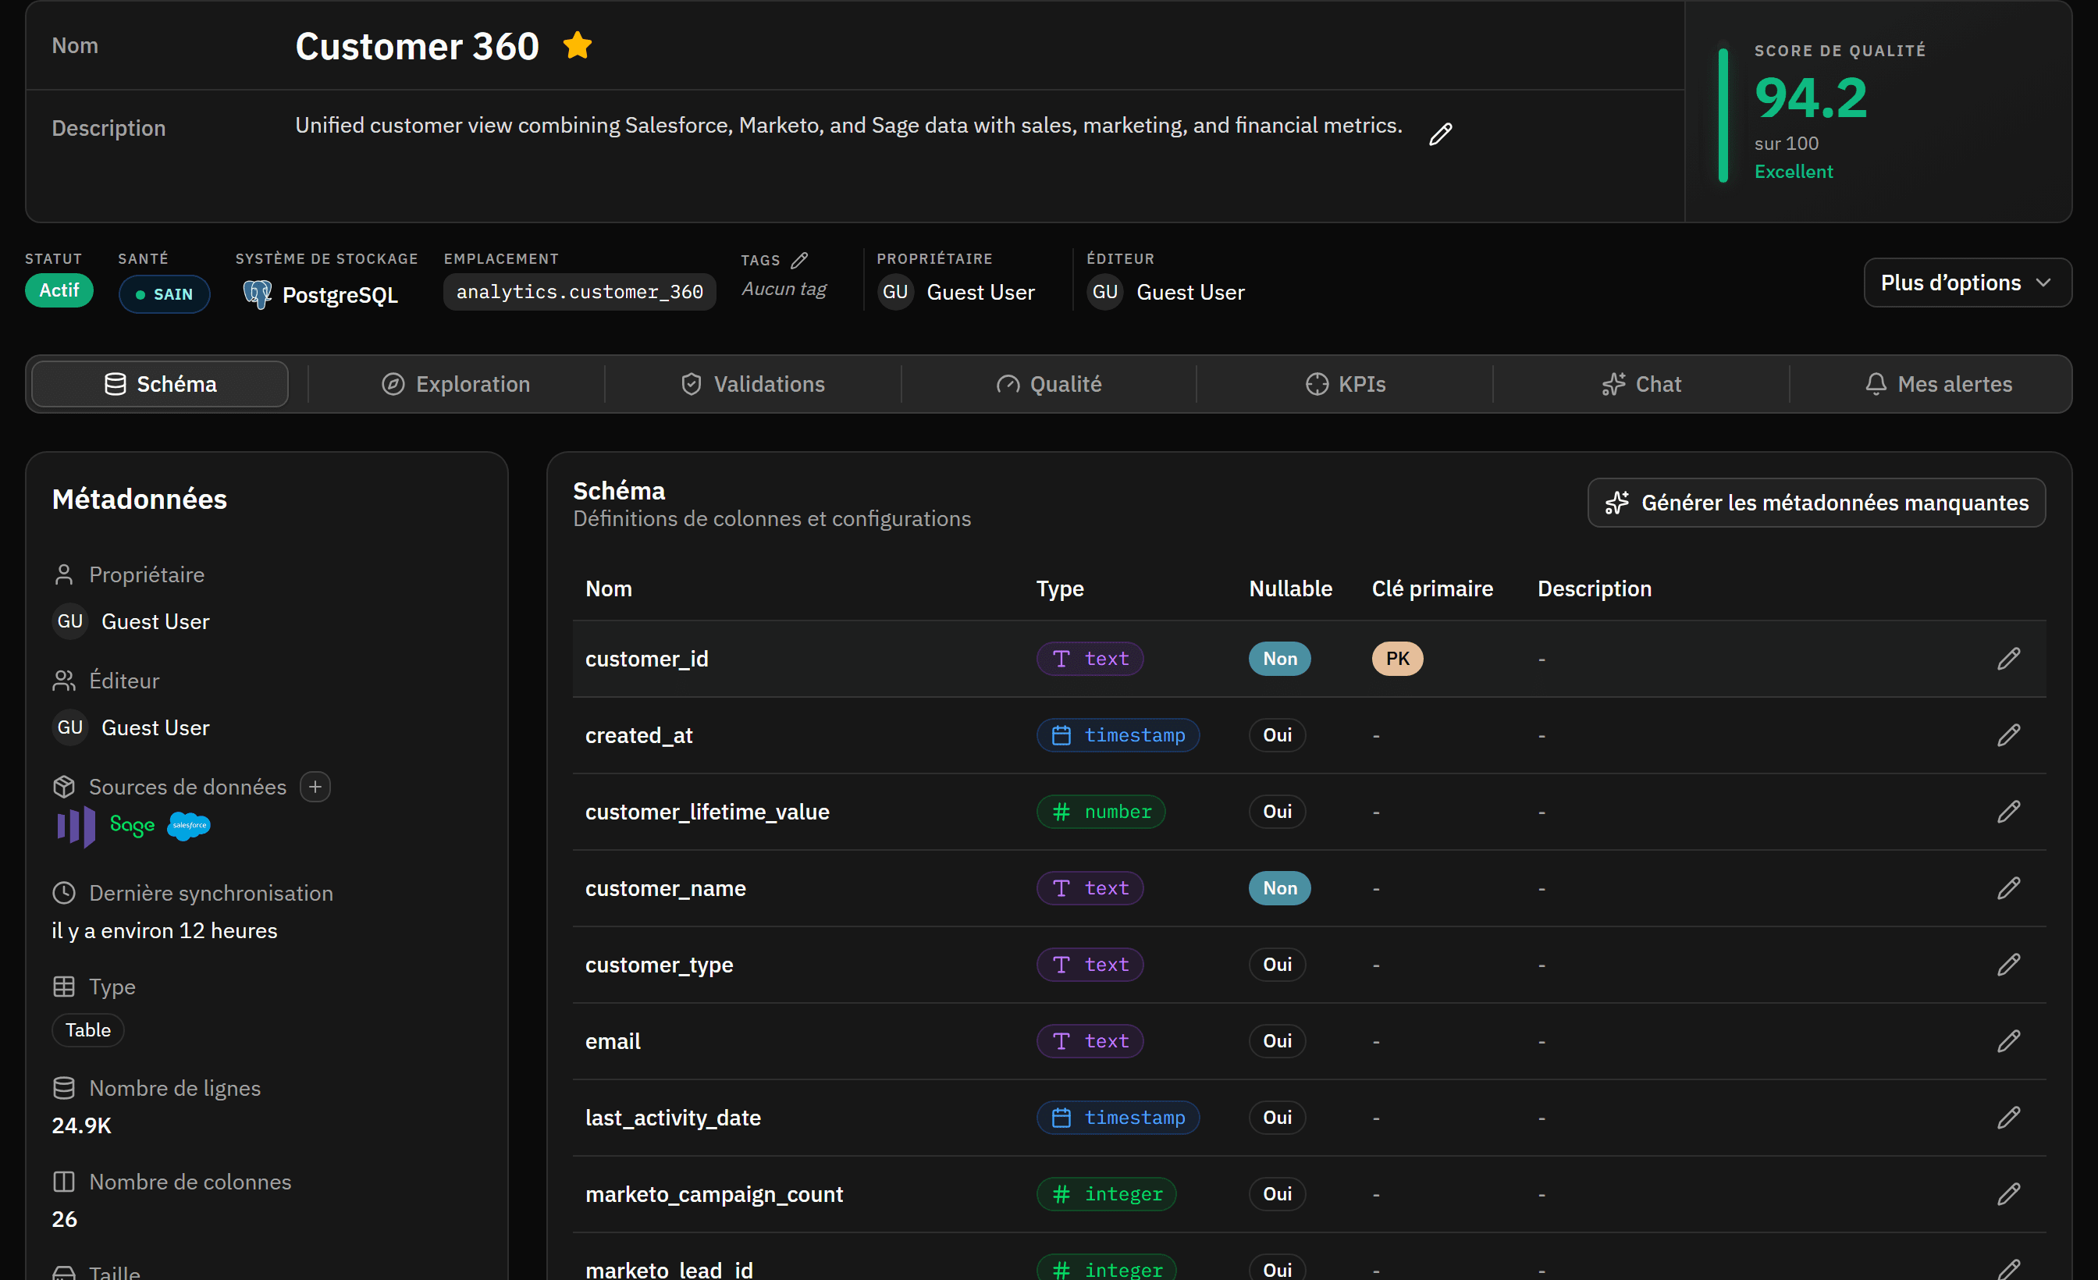2098x1280 pixels.
Task: Open the Exploration tab
Action: 456,384
